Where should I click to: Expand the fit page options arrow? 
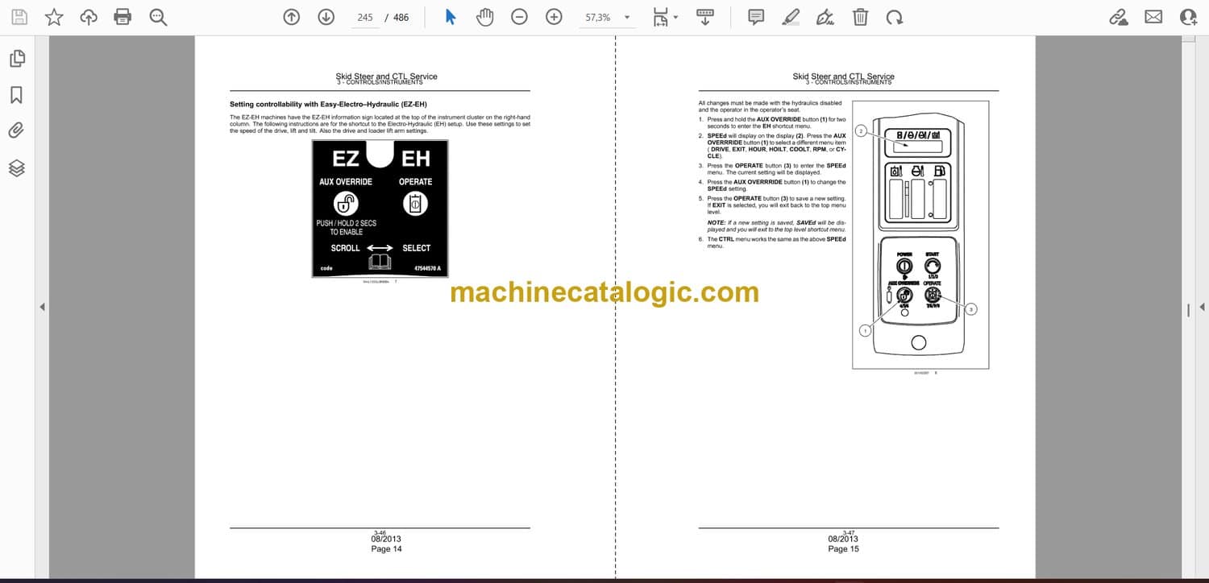tap(675, 17)
